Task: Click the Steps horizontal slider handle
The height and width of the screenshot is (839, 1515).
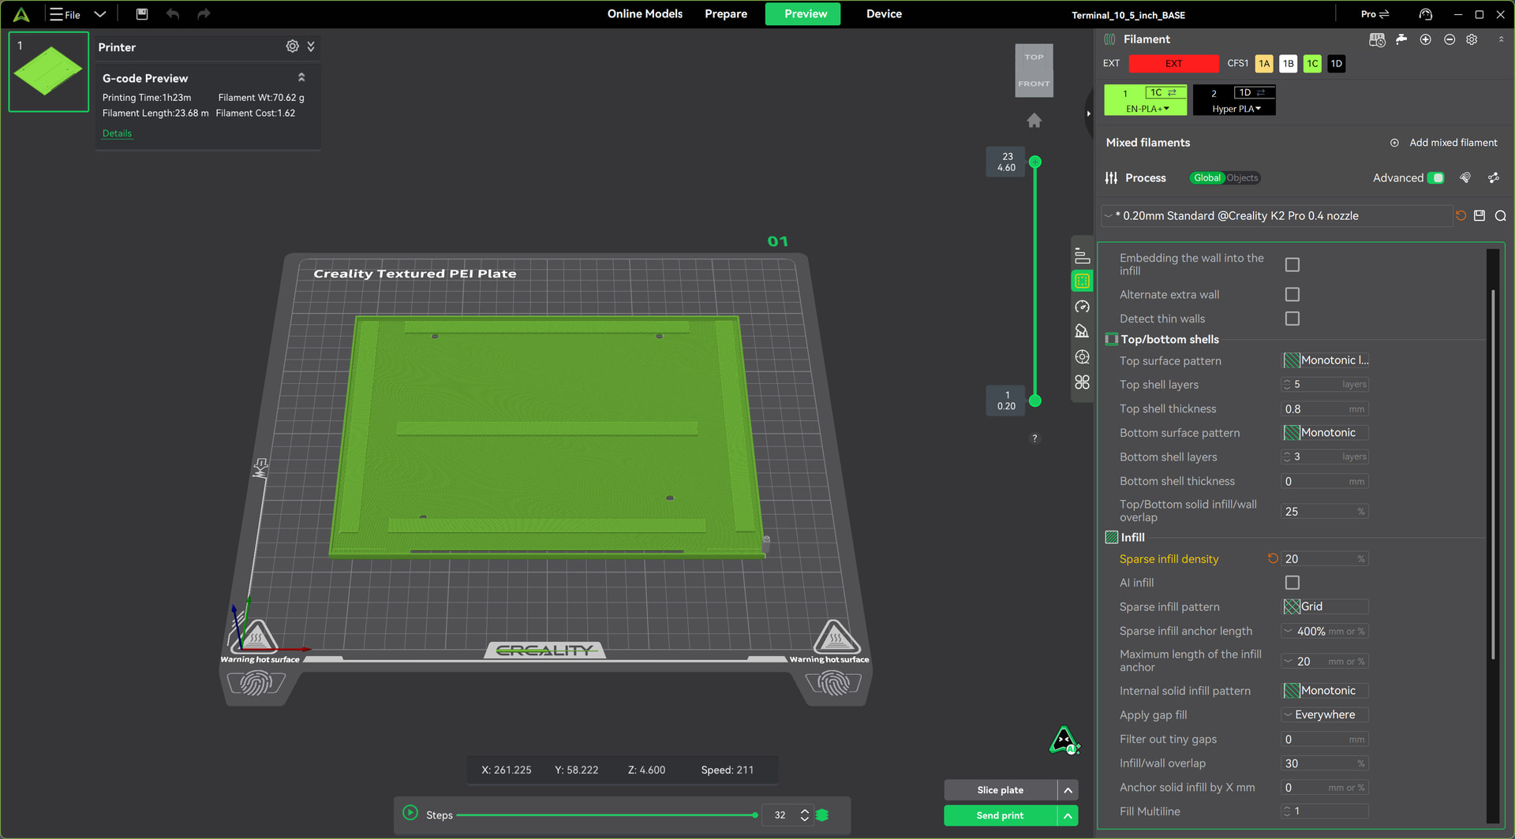Action: pyautogui.click(x=755, y=815)
